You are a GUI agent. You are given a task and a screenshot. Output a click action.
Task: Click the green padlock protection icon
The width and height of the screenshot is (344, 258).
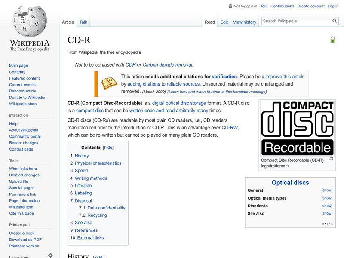pos(332,40)
